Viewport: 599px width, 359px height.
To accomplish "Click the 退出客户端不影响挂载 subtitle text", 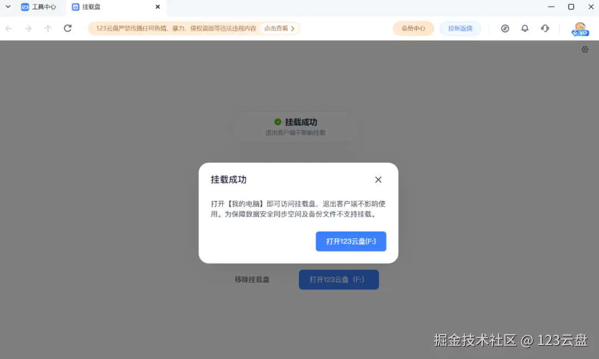I will pyautogui.click(x=295, y=133).
